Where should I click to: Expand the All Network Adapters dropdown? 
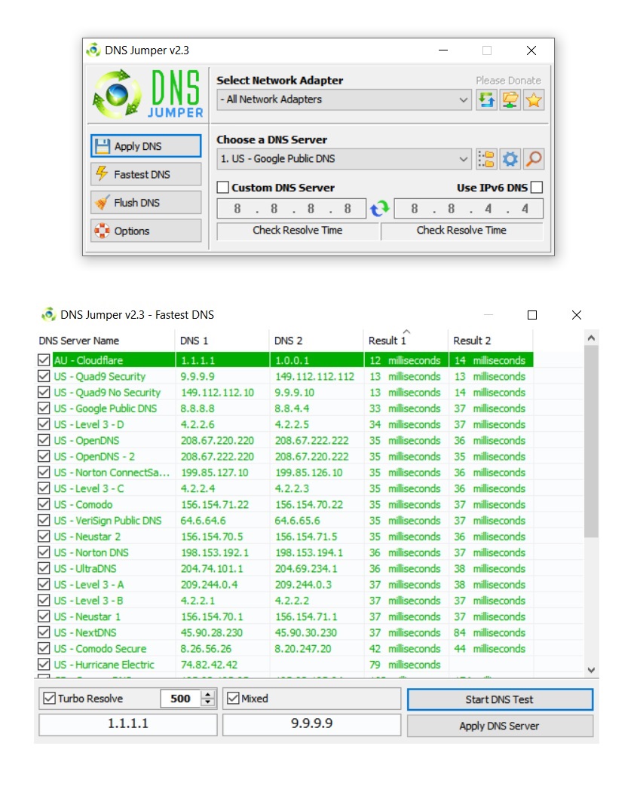344,99
